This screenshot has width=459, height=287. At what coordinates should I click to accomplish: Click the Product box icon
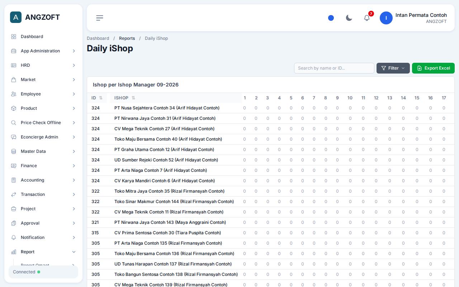pyautogui.click(x=14, y=108)
